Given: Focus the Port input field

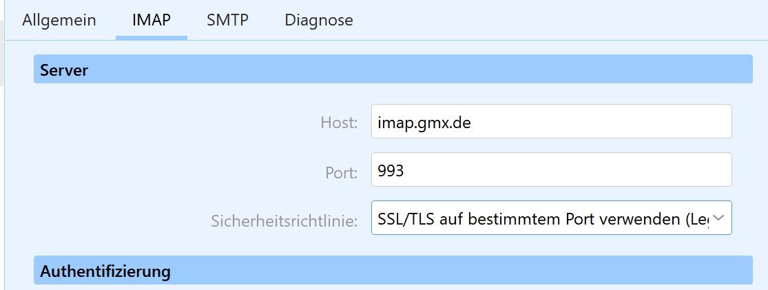Looking at the screenshot, I should pos(551,169).
